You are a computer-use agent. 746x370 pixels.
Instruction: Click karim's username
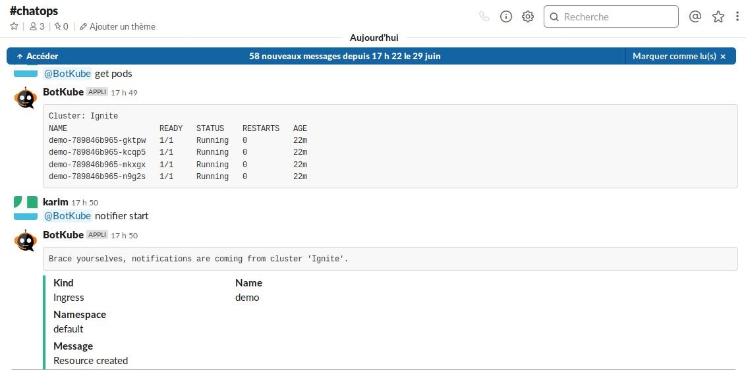(55, 202)
